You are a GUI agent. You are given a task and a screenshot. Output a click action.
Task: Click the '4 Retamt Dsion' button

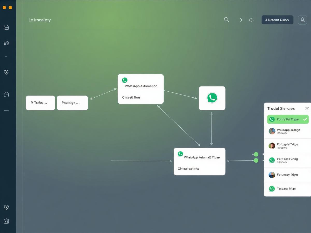coord(277,20)
